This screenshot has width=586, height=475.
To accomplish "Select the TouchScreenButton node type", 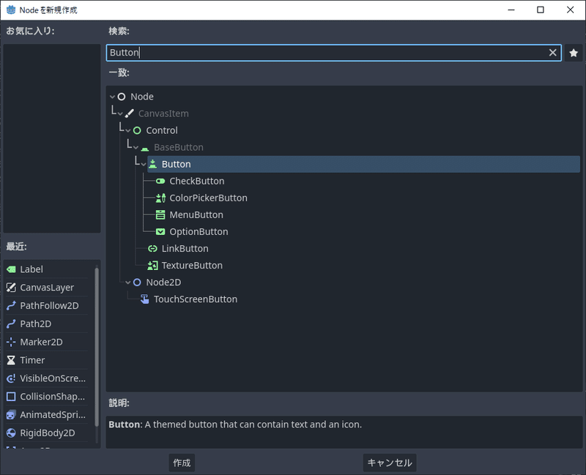I will pos(196,299).
